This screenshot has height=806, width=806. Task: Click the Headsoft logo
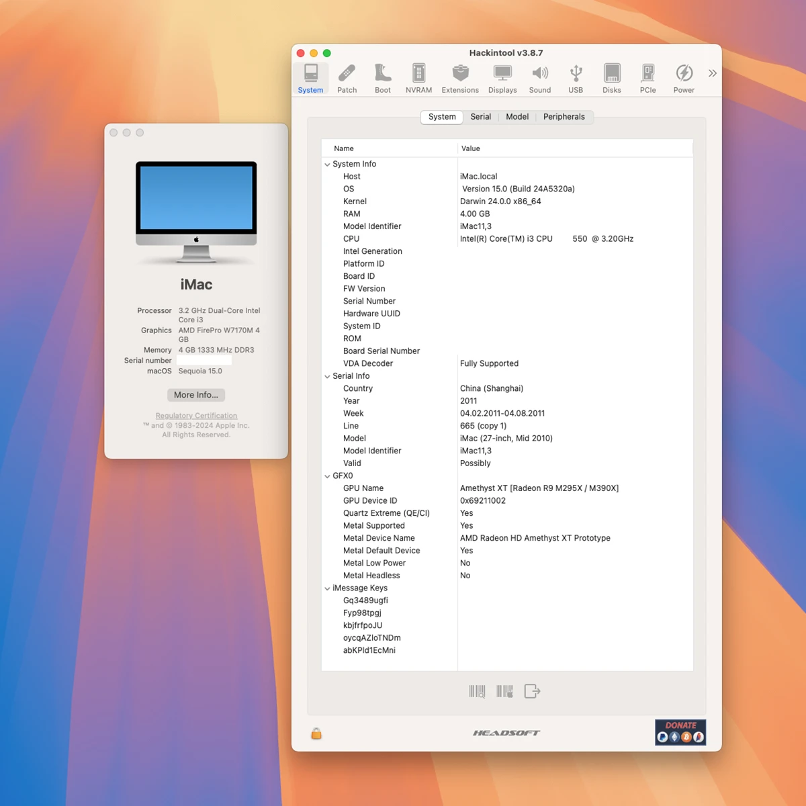(x=506, y=733)
